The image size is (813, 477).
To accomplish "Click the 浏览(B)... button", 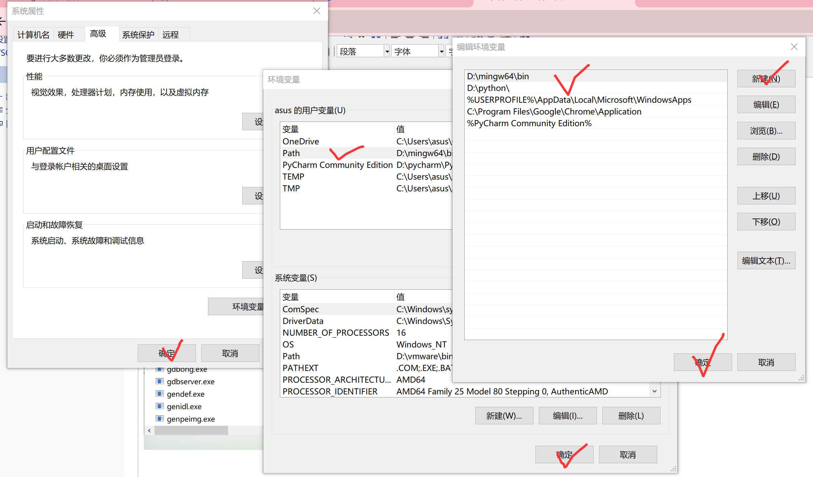I will [x=766, y=131].
